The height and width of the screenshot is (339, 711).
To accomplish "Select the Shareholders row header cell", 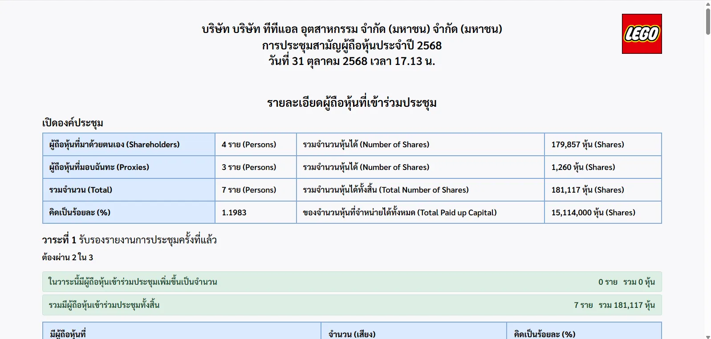I will click(129, 145).
